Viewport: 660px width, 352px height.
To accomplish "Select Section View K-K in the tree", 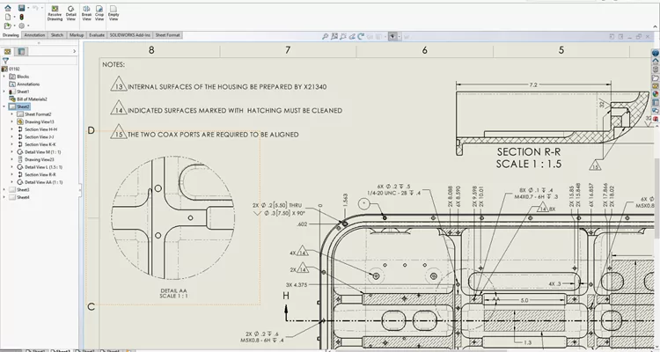I will pos(36,144).
